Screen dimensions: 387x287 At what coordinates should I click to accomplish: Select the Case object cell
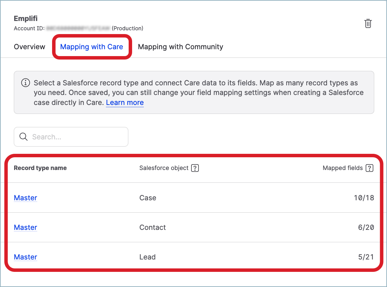coord(148,198)
